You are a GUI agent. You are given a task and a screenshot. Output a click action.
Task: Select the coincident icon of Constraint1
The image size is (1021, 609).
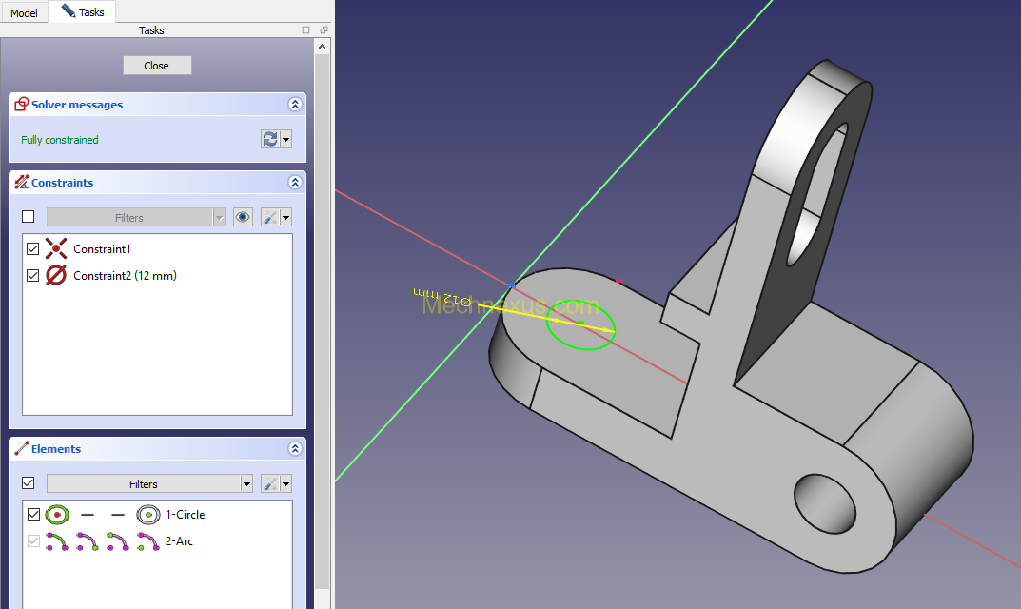click(x=56, y=249)
